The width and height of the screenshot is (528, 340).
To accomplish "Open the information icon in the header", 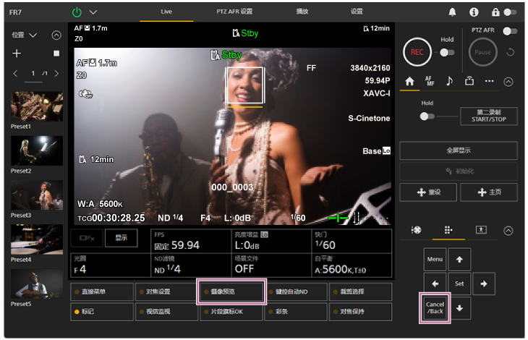I will (474, 12).
